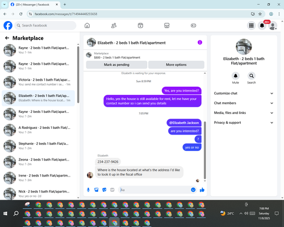The width and height of the screenshot is (284, 227).
Task: Click the Search Facebook box
Action: point(45,26)
